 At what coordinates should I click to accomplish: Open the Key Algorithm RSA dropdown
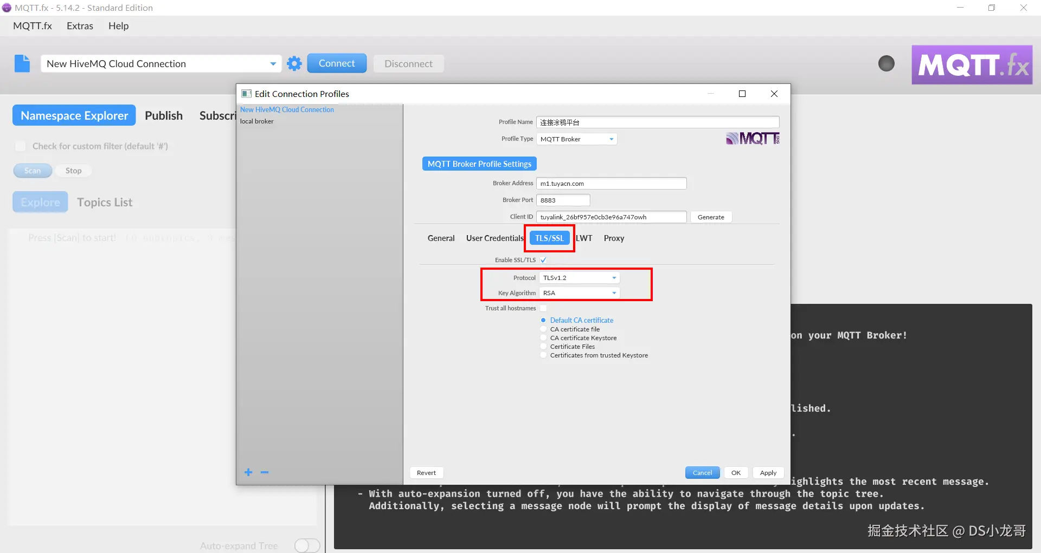coord(579,293)
